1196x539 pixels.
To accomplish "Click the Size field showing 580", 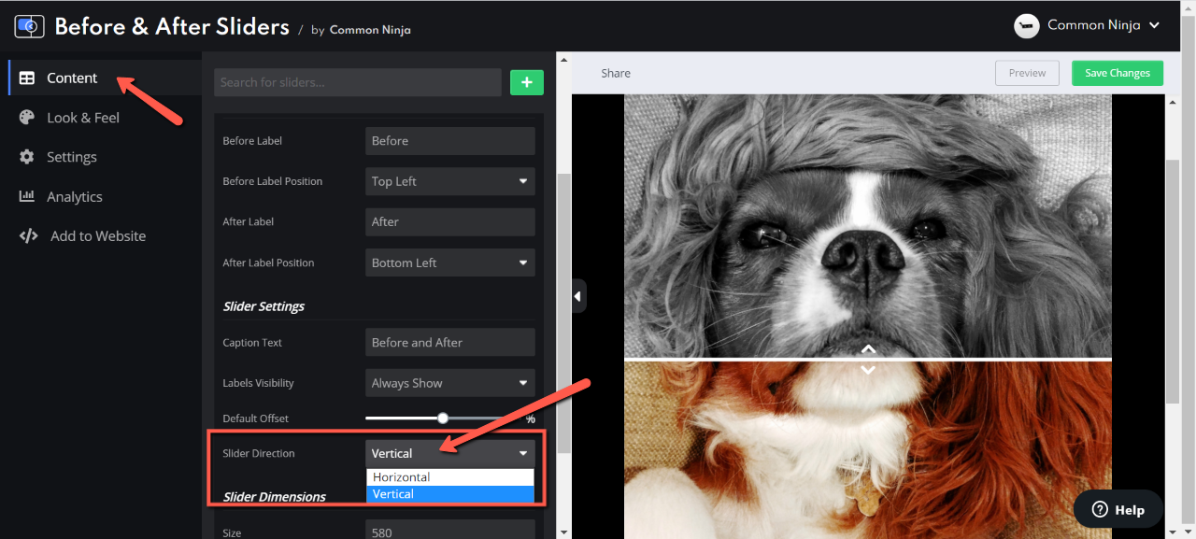I will [449, 531].
